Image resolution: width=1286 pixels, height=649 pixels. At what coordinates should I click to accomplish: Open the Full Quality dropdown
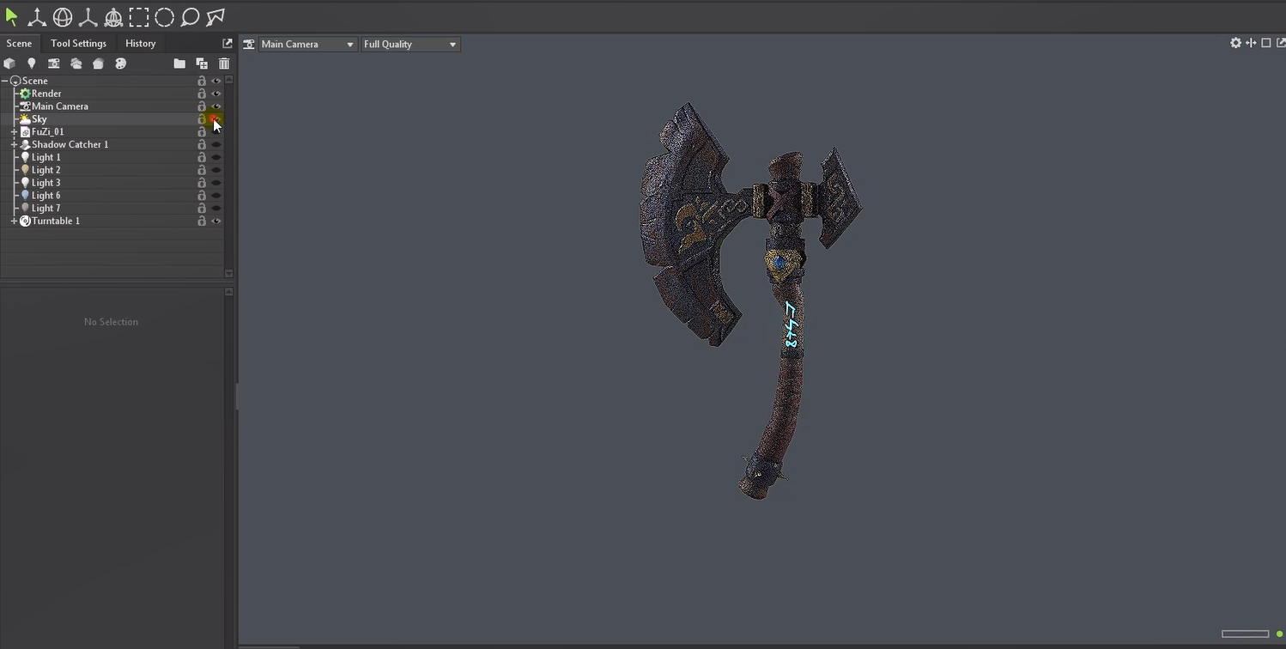(x=409, y=44)
